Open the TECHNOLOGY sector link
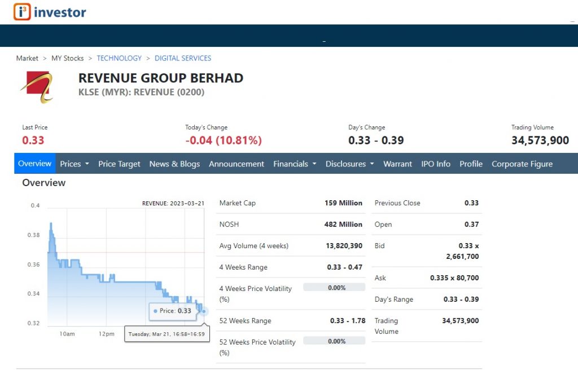 click(x=119, y=58)
